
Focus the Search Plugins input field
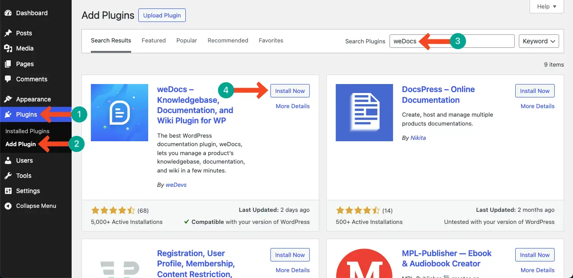pos(452,41)
